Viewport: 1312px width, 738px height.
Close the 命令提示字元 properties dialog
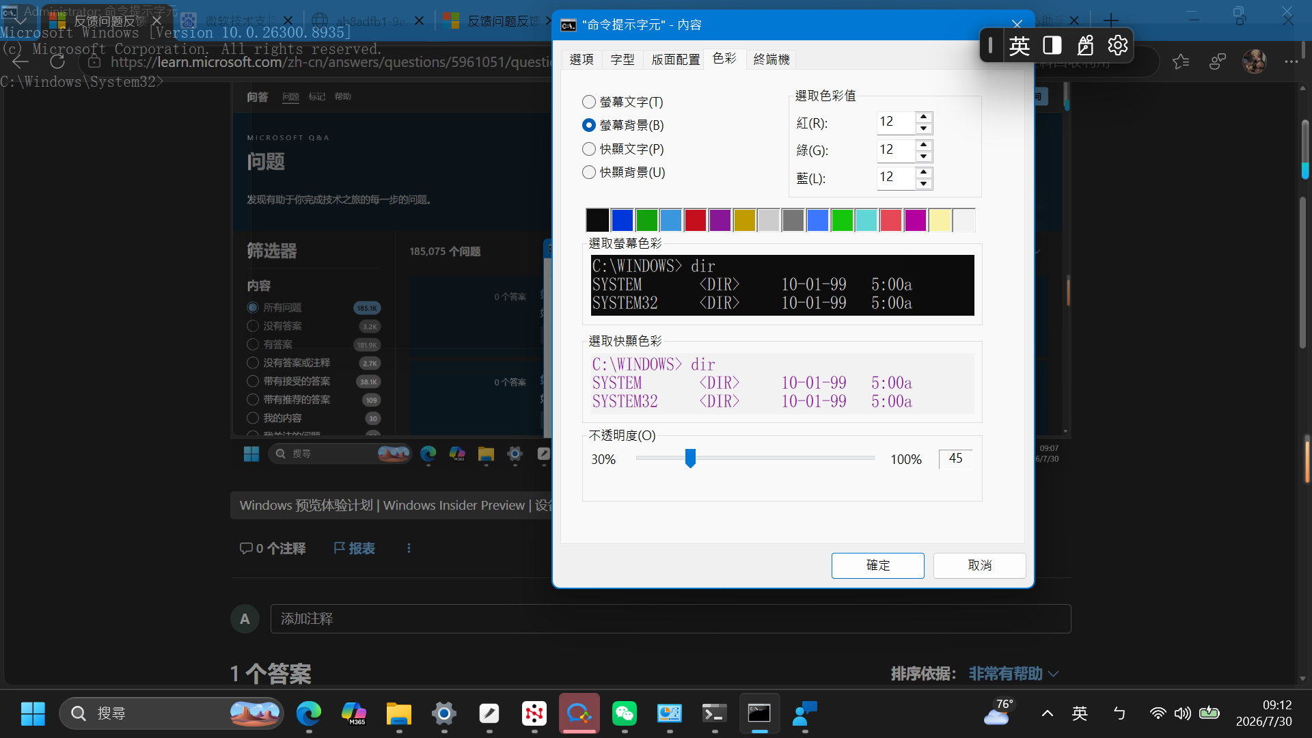(1017, 25)
